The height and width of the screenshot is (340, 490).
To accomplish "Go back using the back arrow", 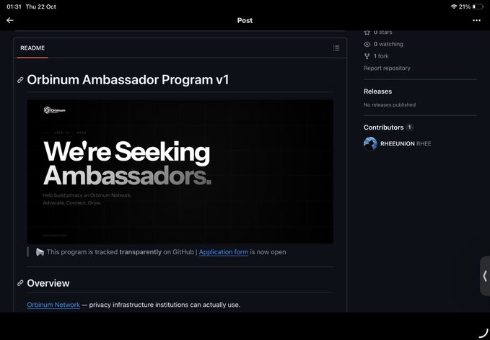I will (10, 20).
